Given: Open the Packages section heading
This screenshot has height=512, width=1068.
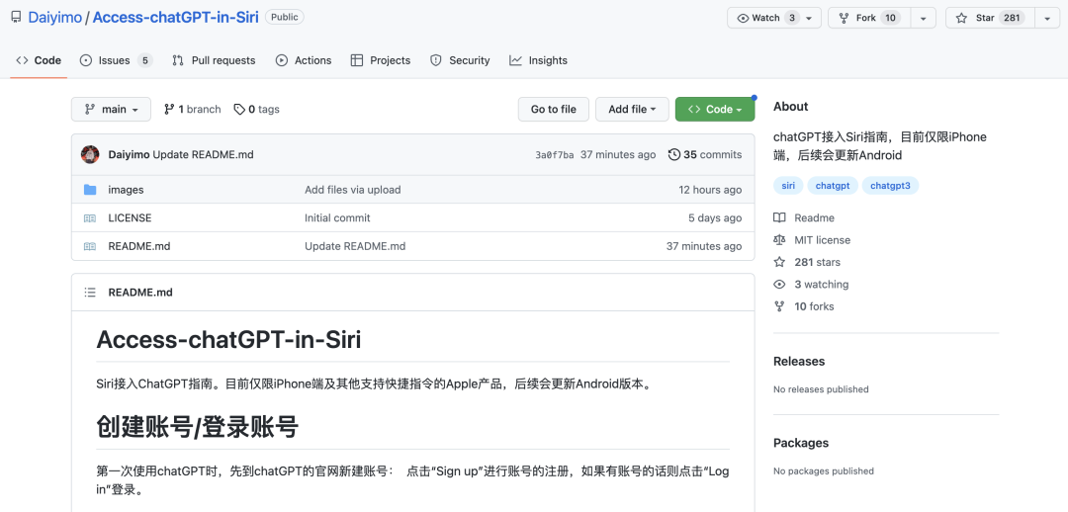Looking at the screenshot, I should pyautogui.click(x=801, y=443).
